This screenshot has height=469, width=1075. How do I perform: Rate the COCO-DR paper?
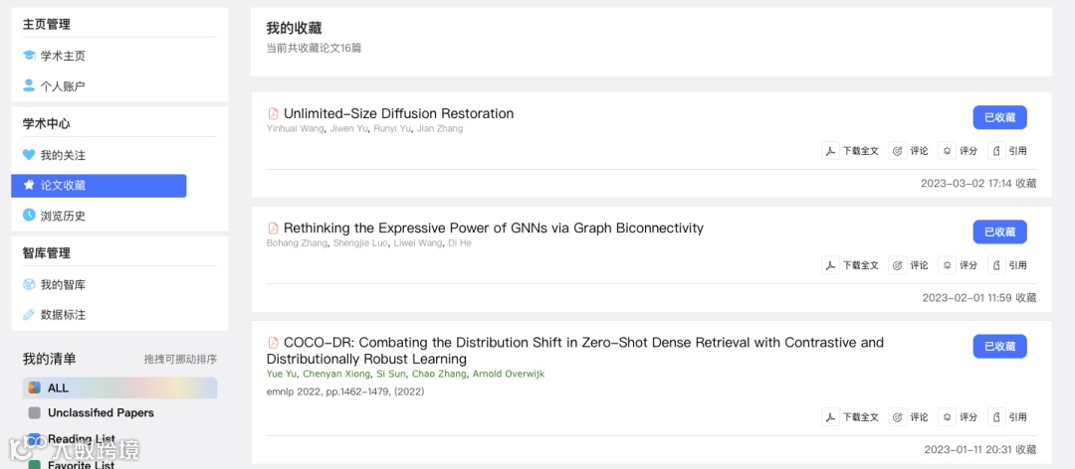tap(960, 417)
